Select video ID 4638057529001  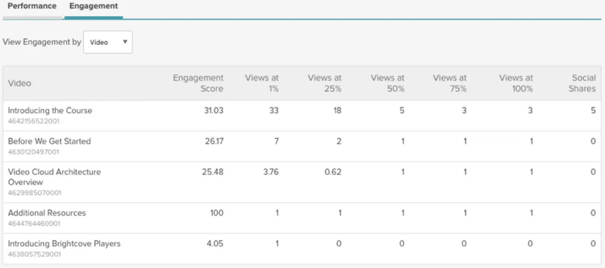tap(34, 254)
